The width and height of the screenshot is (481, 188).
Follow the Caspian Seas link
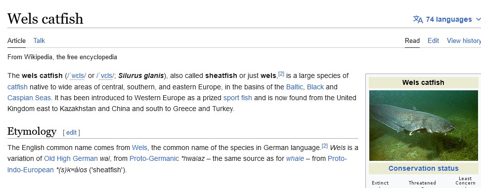pos(30,98)
